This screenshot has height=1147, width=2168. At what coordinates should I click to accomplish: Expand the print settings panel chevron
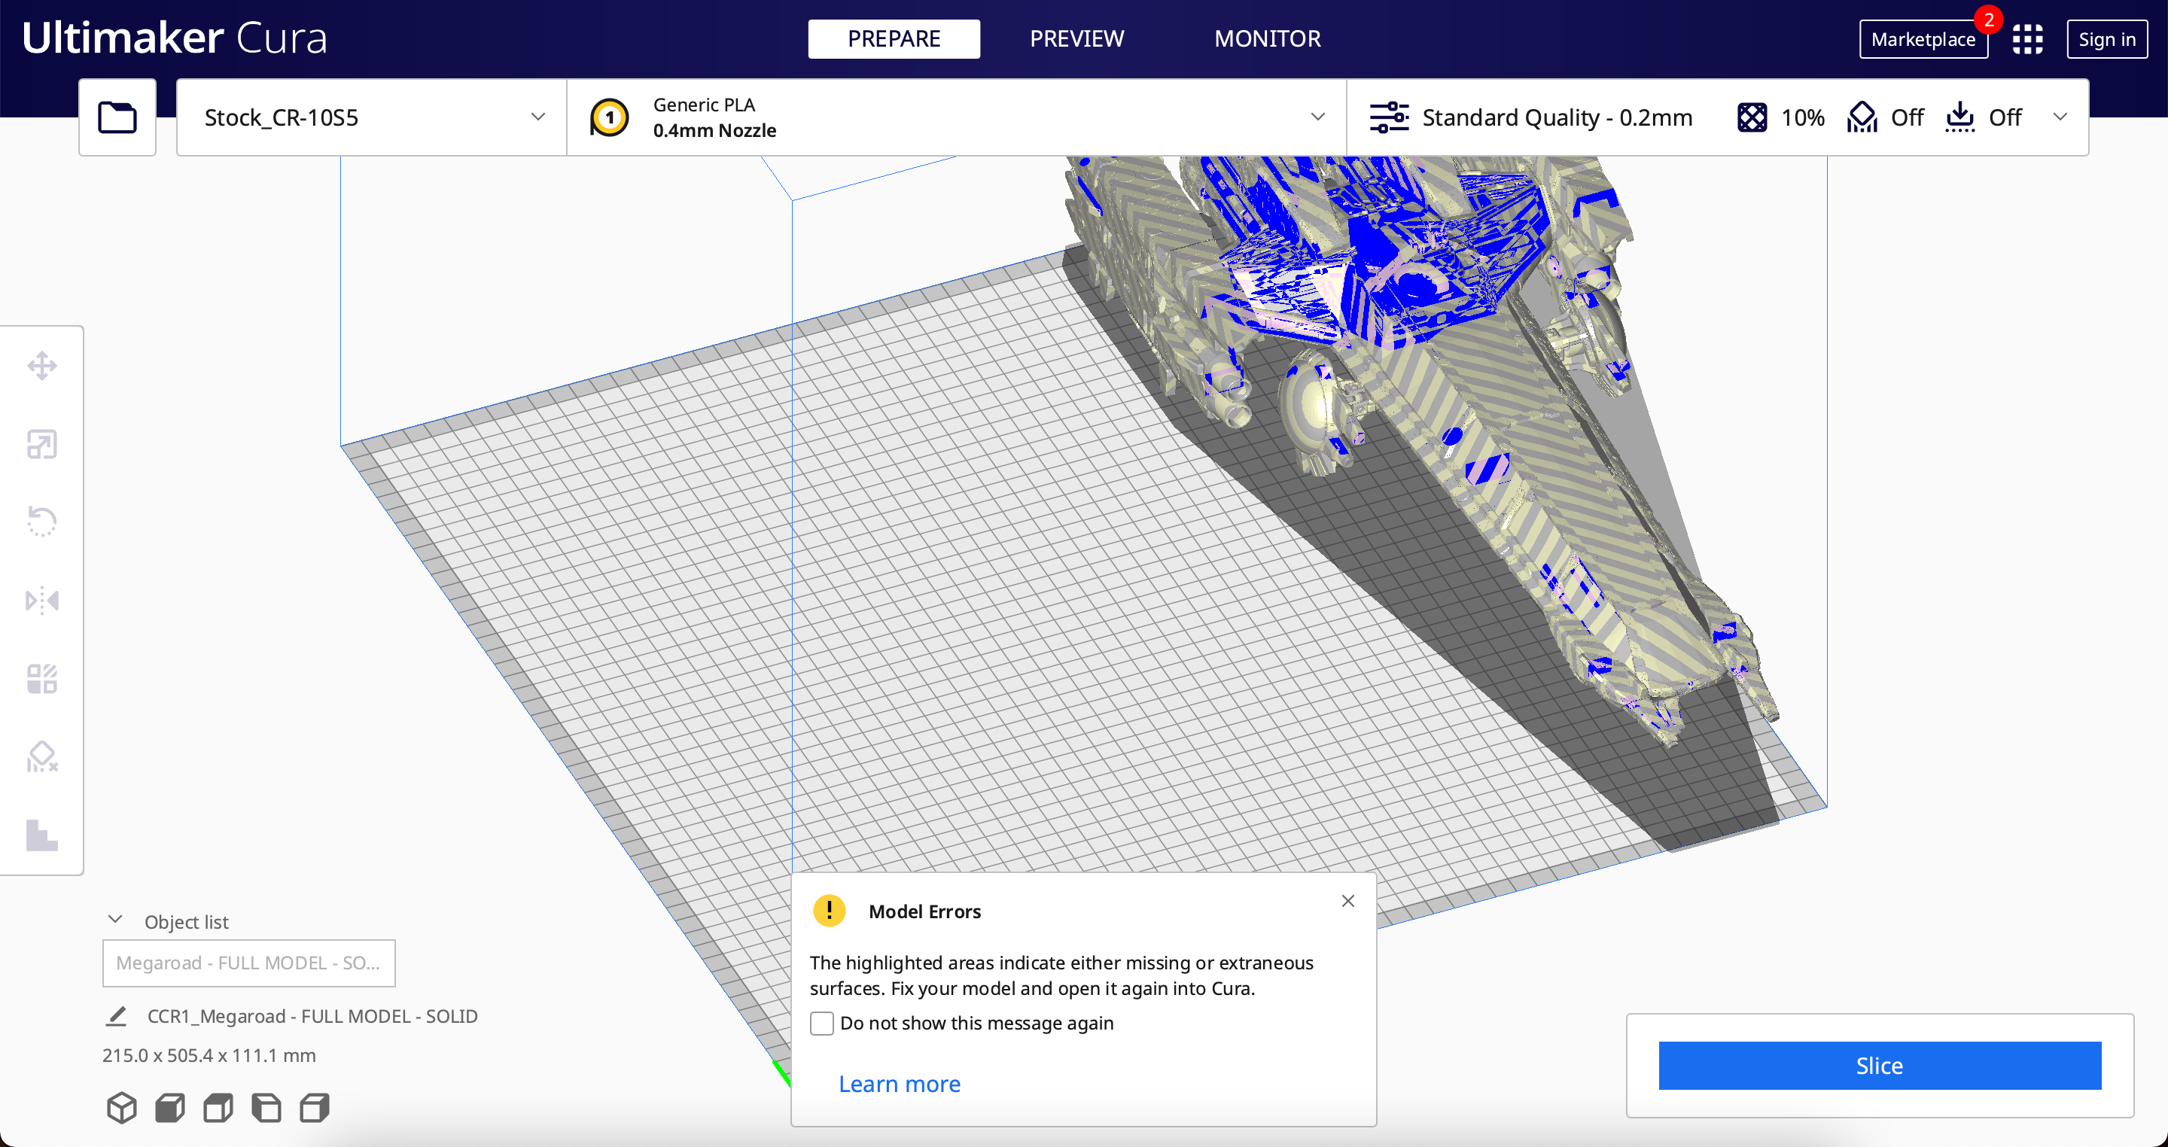point(2060,116)
